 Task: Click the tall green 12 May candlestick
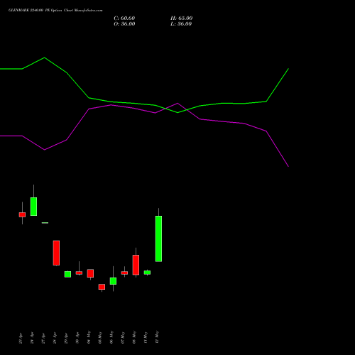[158, 239]
